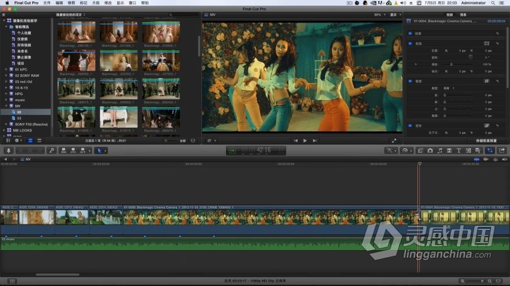Toggle viewer full screen arrows icon
The image size is (510, 286).
(394, 141)
